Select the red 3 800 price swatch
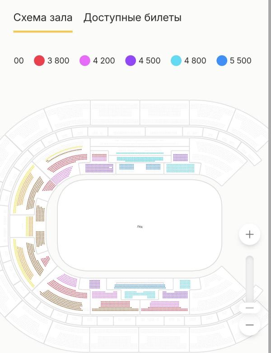271x353 pixels. (39, 61)
